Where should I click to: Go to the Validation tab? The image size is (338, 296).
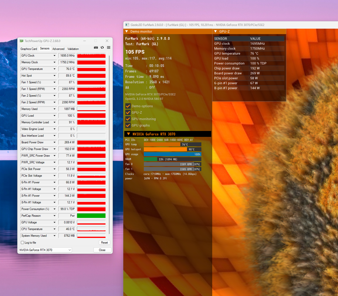tap(73, 49)
